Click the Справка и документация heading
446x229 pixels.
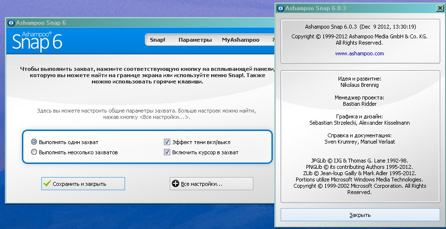[x=359, y=135]
